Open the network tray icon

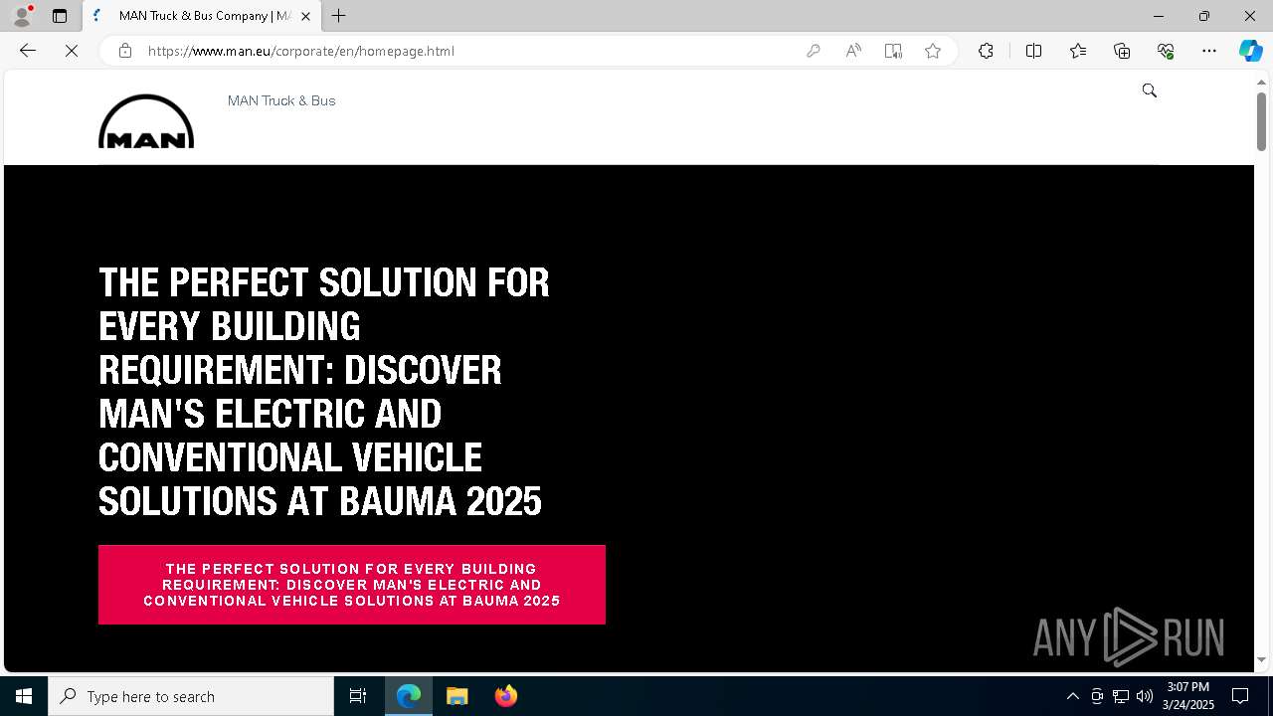coord(1121,696)
